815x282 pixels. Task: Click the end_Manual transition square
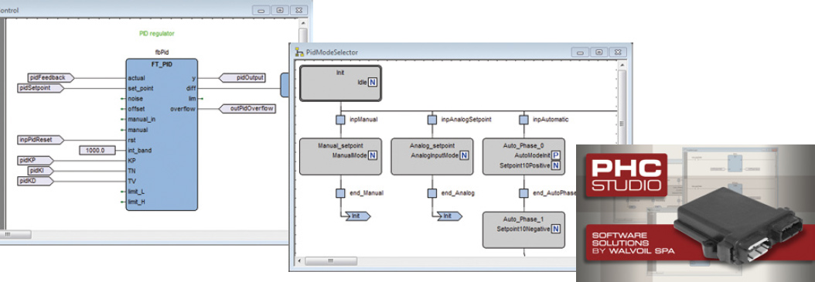[x=340, y=193]
